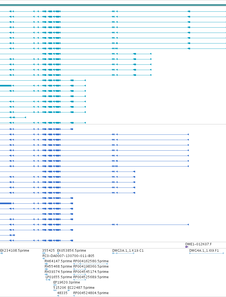Select the LP01655.5prime feature glyph
The height and width of the screenshot is (297, 226).
click(48, 280)
